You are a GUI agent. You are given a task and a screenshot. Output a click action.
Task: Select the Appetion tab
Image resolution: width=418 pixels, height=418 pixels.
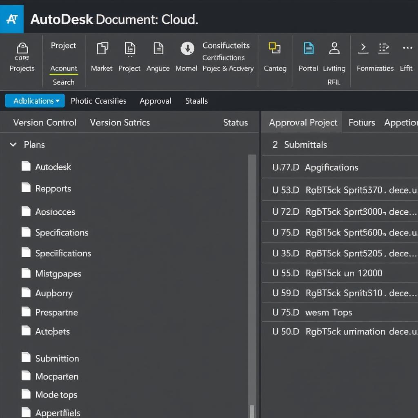(401, 122)
